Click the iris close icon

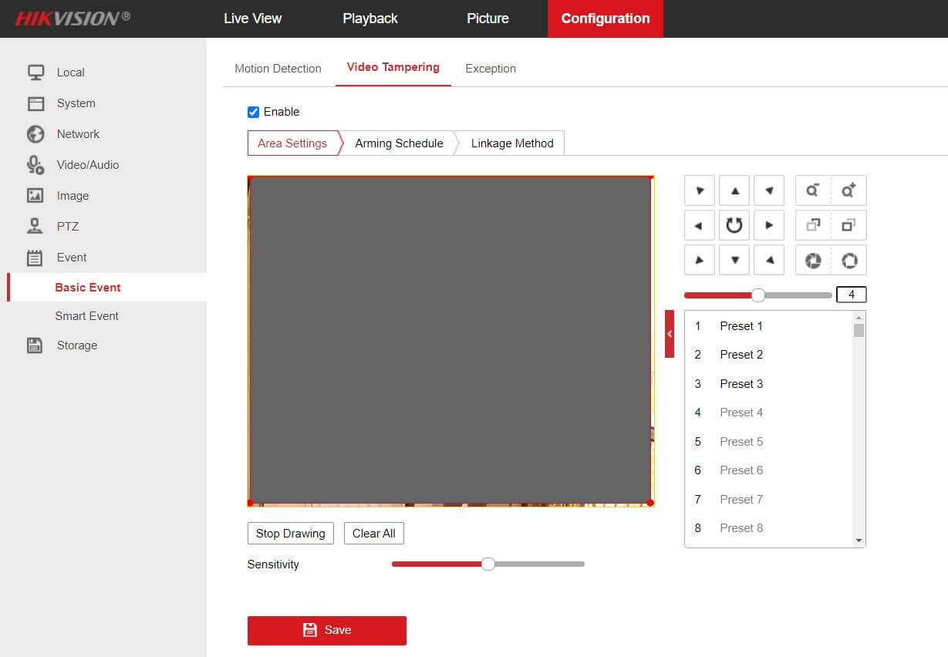(812, 260)
